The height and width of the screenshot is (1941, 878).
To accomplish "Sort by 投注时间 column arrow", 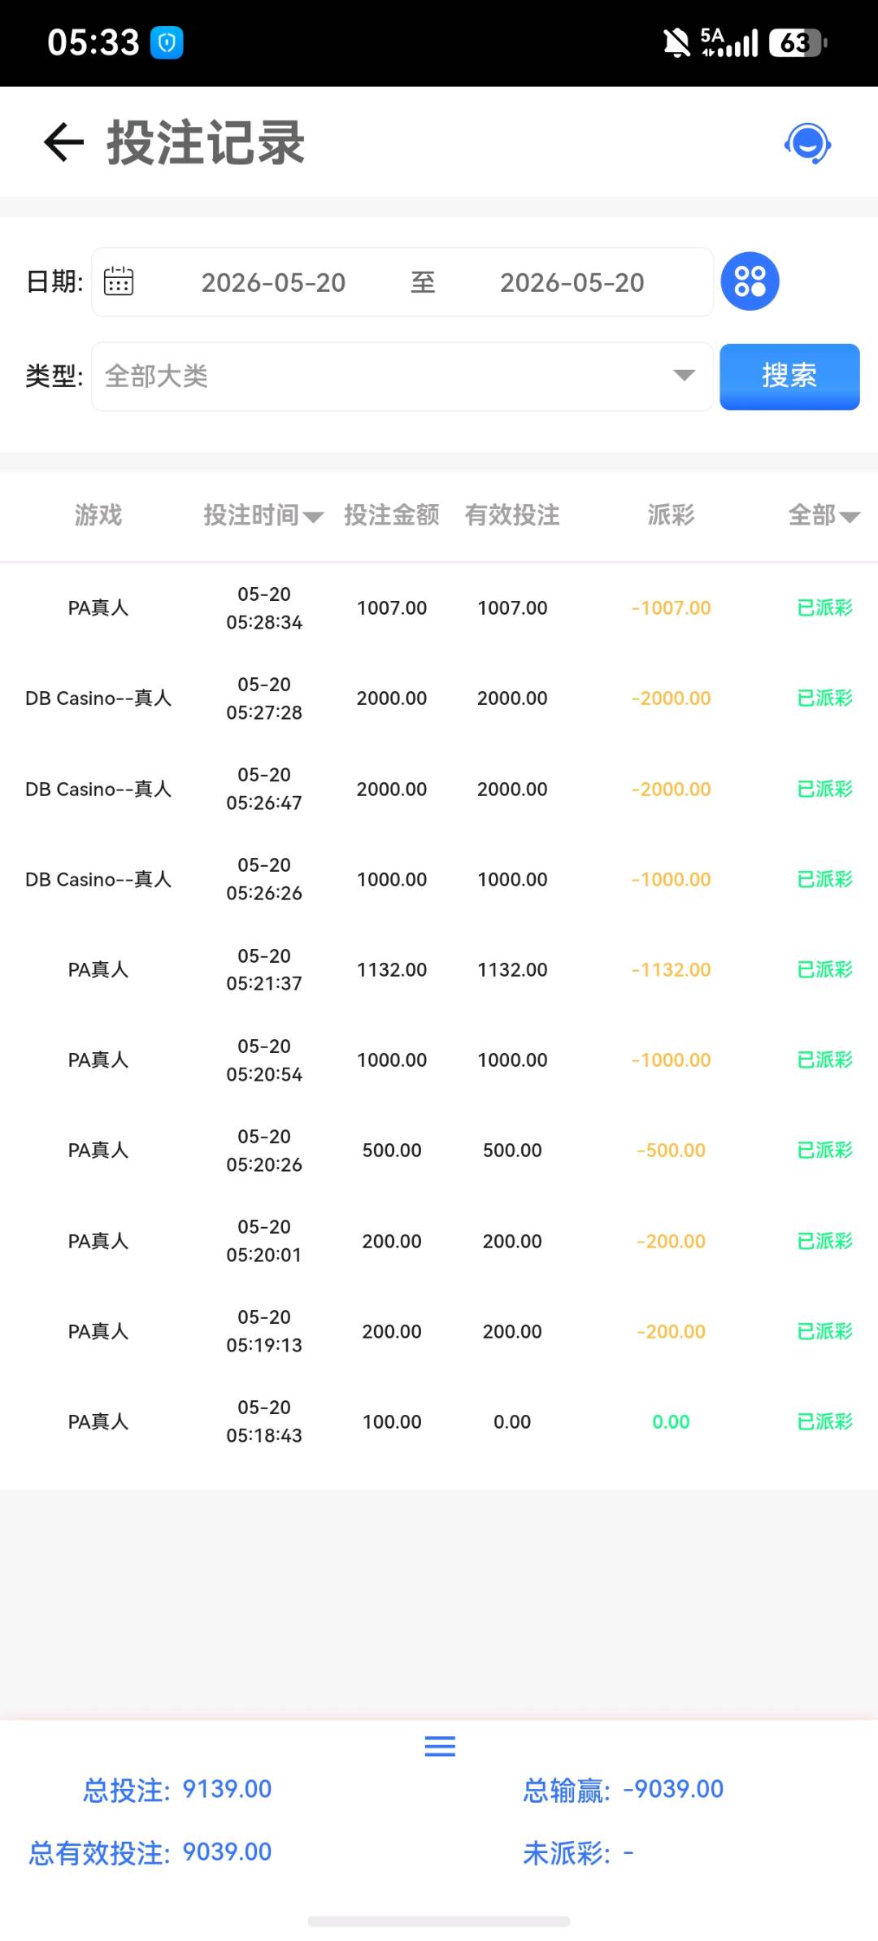I will 313,516.
